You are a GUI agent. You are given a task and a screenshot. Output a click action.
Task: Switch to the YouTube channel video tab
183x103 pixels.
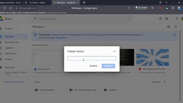11,3
